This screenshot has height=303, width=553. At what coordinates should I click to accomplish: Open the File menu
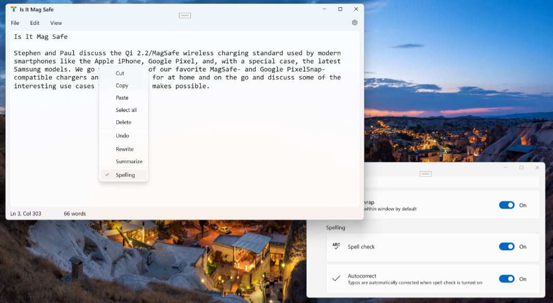[15, 23]
